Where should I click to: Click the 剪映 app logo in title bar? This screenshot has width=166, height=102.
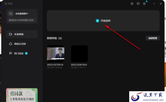coord(9,4)
